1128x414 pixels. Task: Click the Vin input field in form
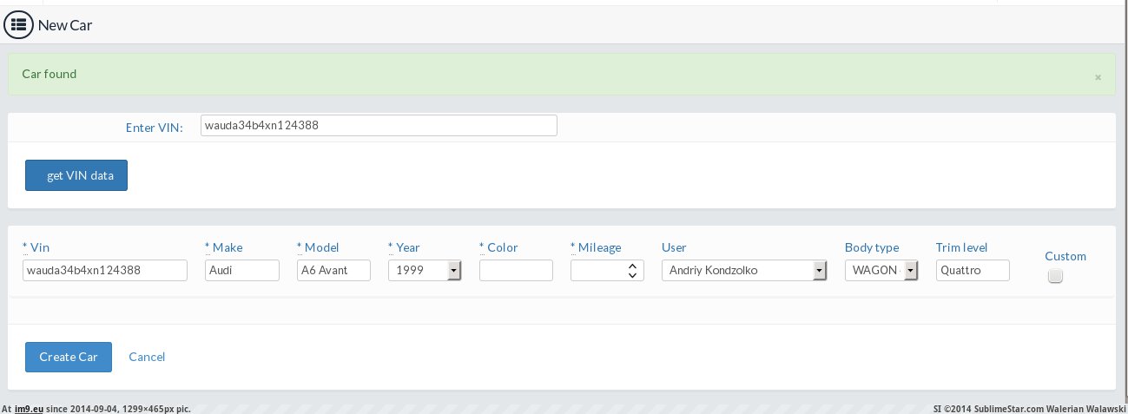(104, 271)
